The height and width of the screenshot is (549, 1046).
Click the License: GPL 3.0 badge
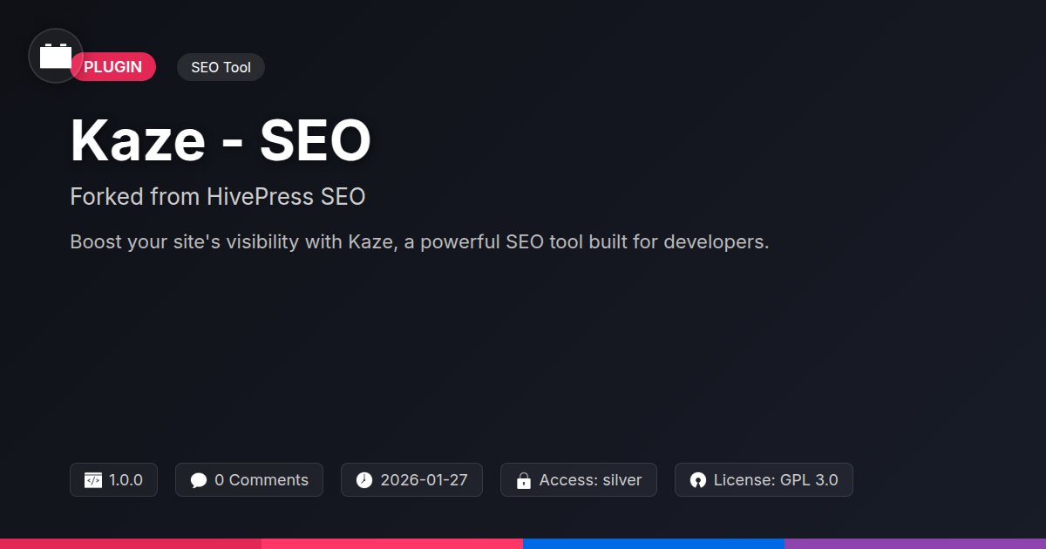tap(764, 480)
